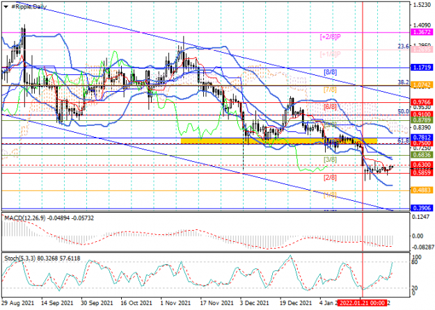Select the green 0.8789 price label
Screen dimensions: 435x310
click(x=422, y=120)
